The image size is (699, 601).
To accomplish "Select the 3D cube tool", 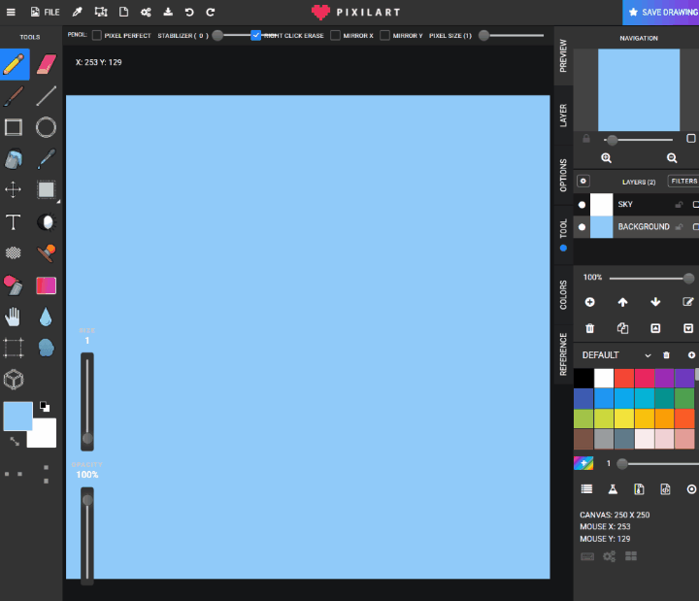I will 14,380.
